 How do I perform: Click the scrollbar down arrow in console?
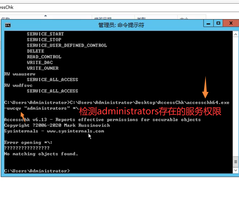click(235, 170)
